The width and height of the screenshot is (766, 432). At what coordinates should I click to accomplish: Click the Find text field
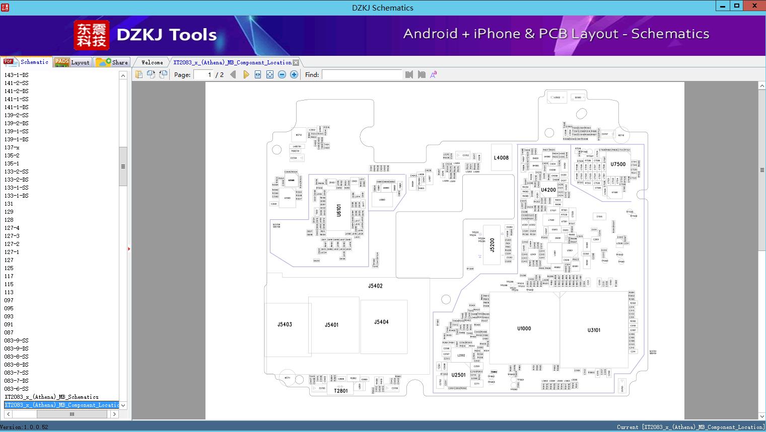(362, 74)
